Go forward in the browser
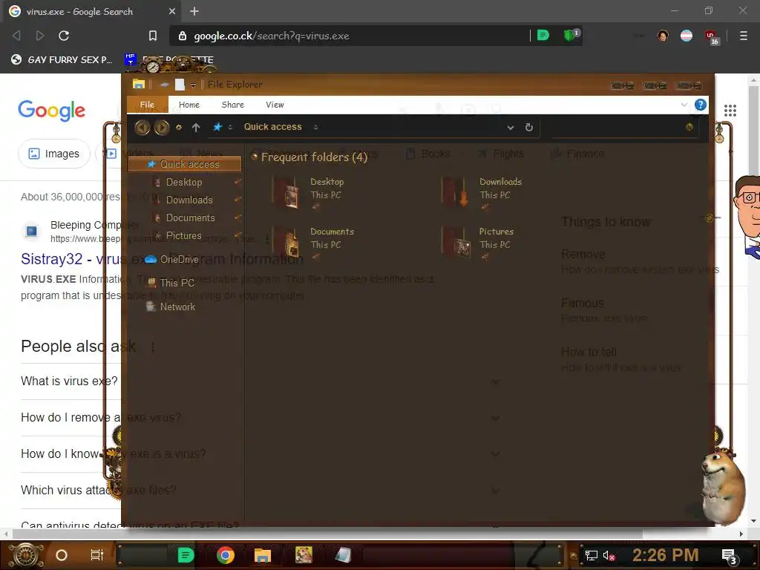Image resolution: width=760 pixels, height=570 pixels. coord(40,36)
